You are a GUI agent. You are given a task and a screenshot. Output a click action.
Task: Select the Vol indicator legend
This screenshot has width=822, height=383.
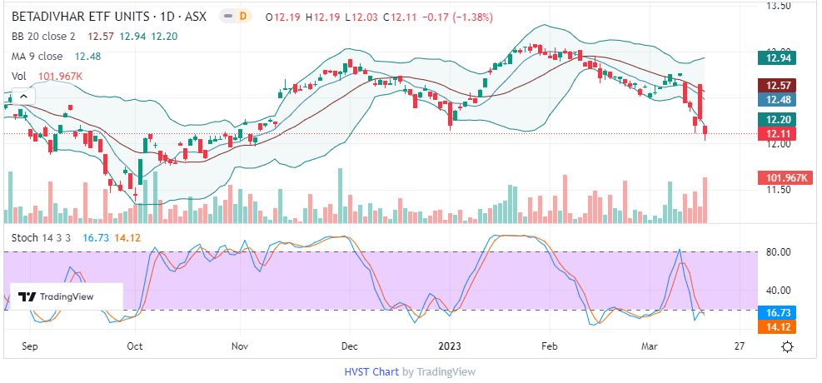tap(18, 76)
